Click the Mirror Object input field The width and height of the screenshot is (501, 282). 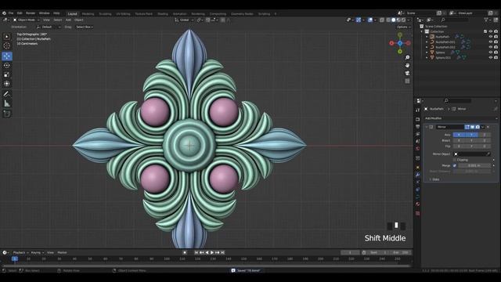471,154
